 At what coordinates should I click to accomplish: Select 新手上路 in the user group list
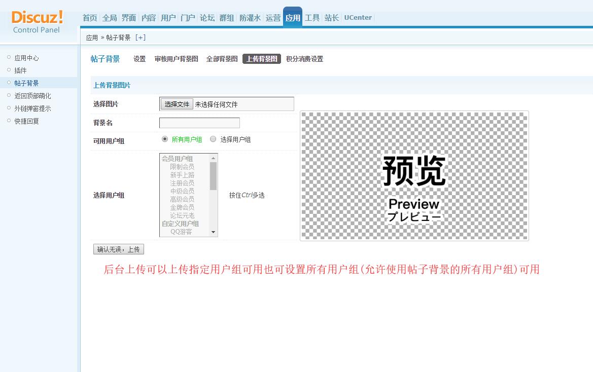click(182, 175)
